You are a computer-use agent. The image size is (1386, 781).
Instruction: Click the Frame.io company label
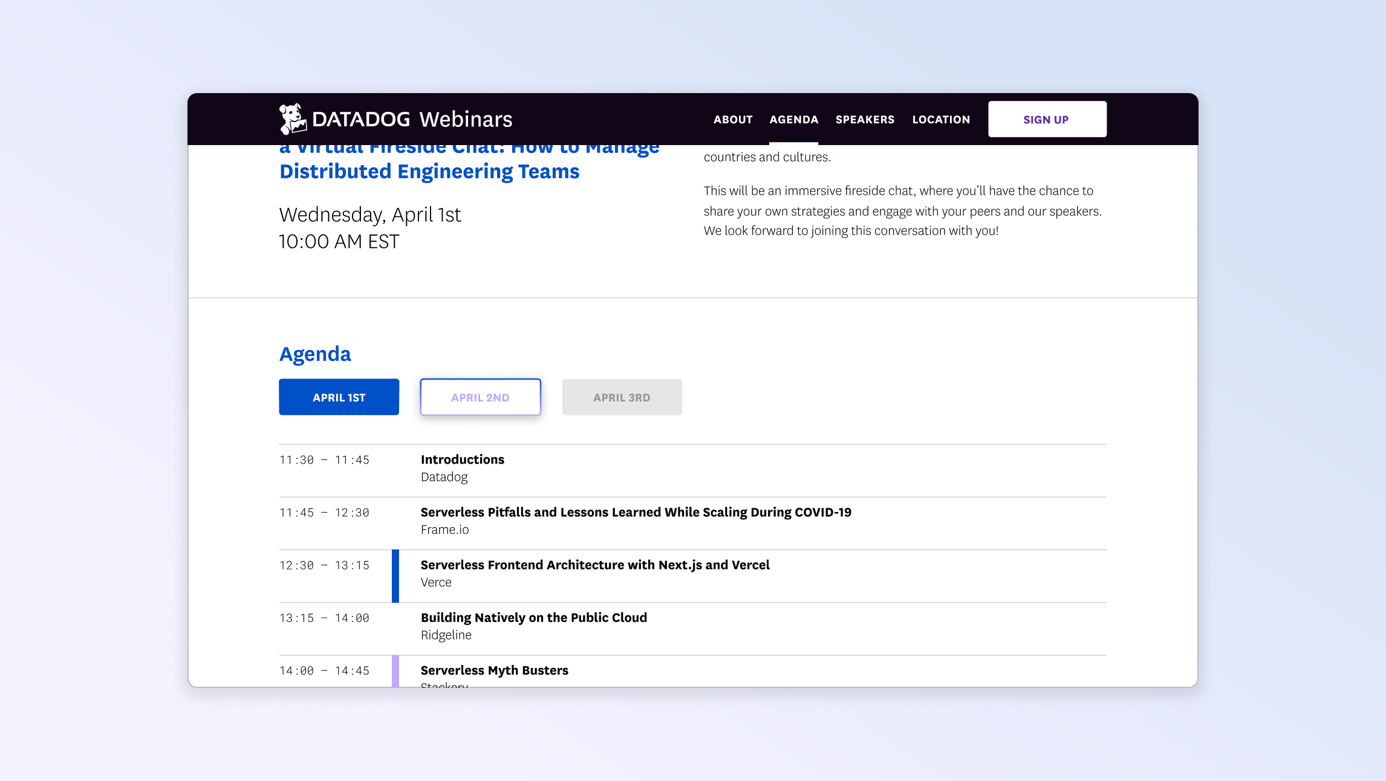[446, 530]
